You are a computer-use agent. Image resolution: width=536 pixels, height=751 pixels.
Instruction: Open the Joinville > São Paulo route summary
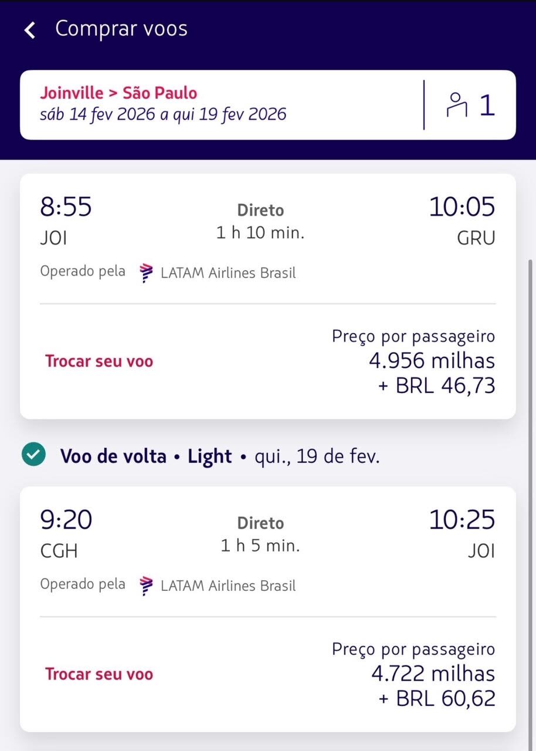[118, 93]
